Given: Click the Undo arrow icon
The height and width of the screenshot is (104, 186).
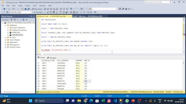Looking at the screenshot, I should point(71,9).
